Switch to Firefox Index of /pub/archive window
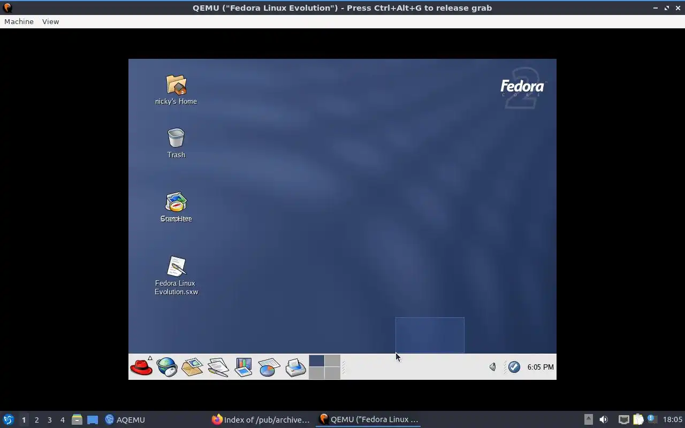 click(261, 419)
